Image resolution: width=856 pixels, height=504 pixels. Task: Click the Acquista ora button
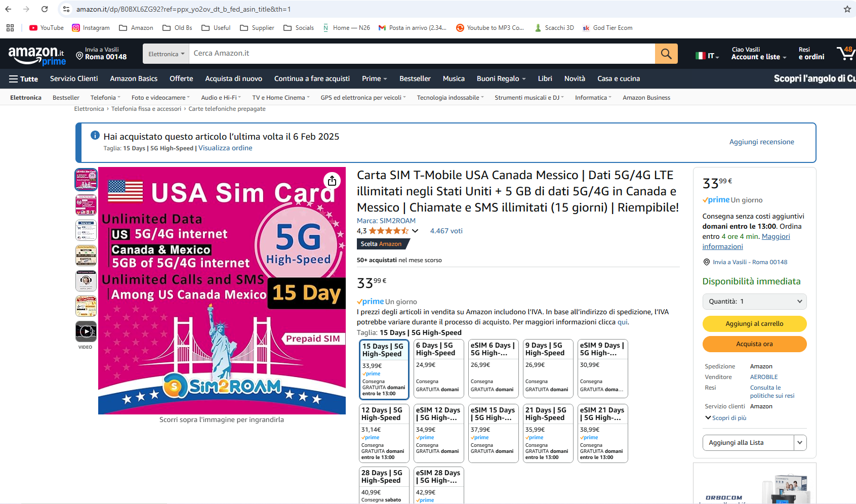point(754,344)
